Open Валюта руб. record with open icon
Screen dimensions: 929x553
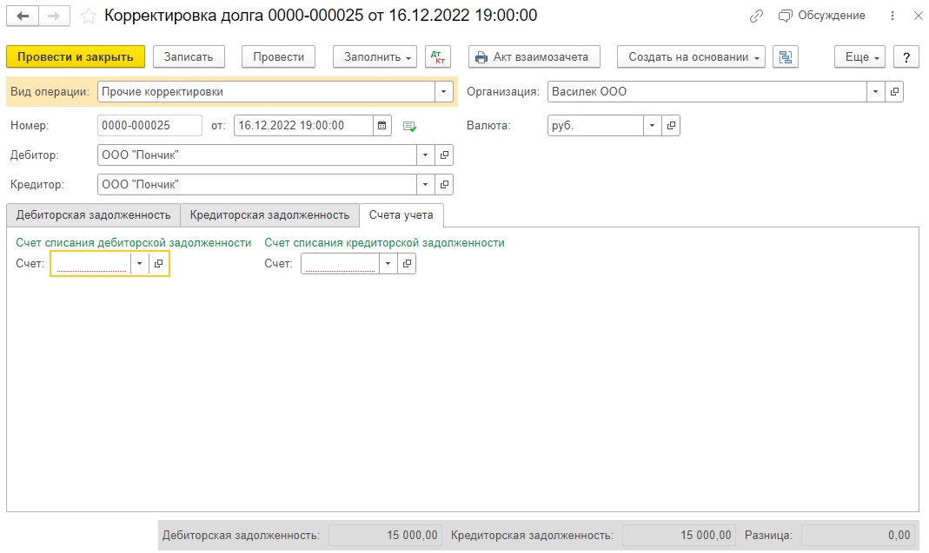pyautogui.click(x=671, y=126)
